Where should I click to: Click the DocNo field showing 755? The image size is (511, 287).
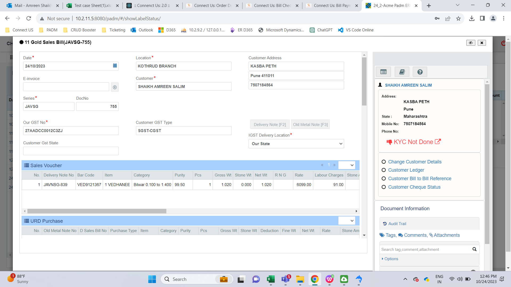(97, 107)
